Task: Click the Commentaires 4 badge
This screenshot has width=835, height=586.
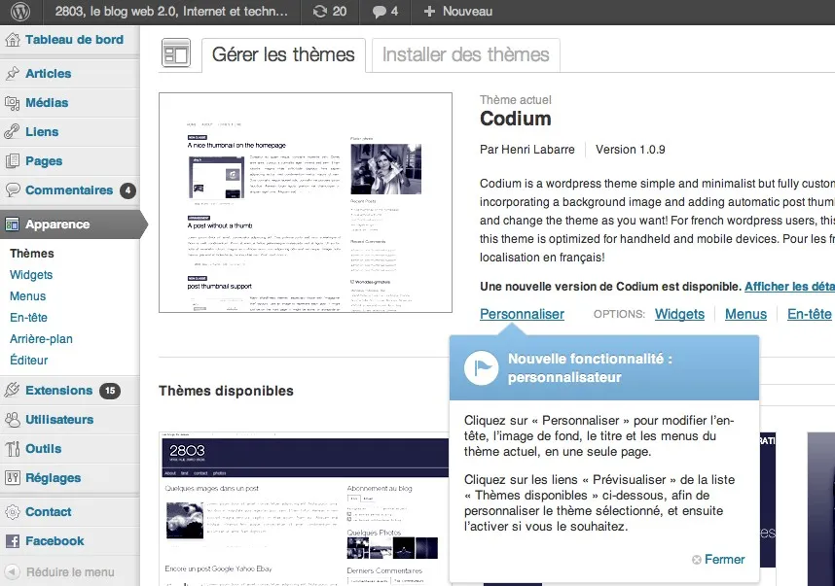Action: pos(127,190)
